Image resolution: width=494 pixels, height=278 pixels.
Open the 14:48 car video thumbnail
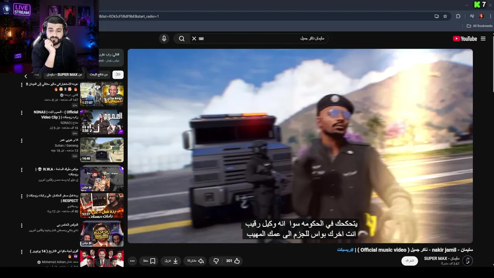[102, 150]
